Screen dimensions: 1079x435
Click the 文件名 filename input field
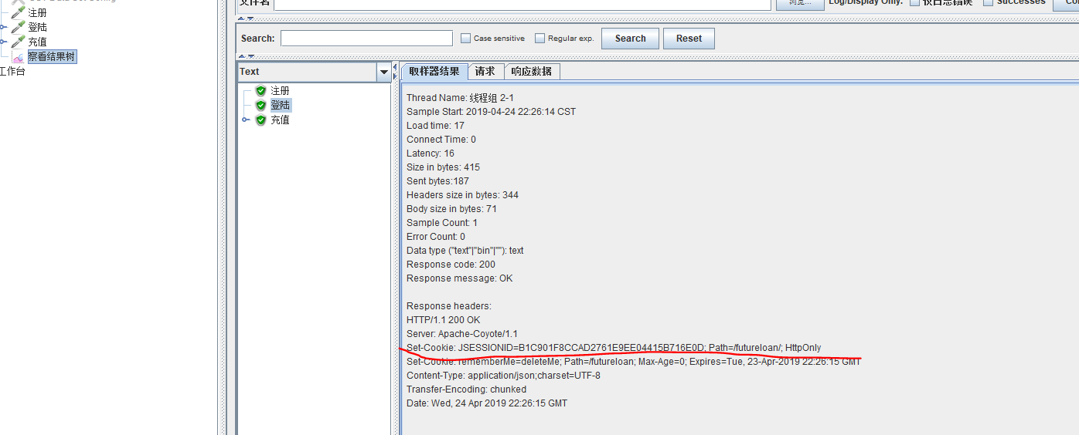point(522,2)
